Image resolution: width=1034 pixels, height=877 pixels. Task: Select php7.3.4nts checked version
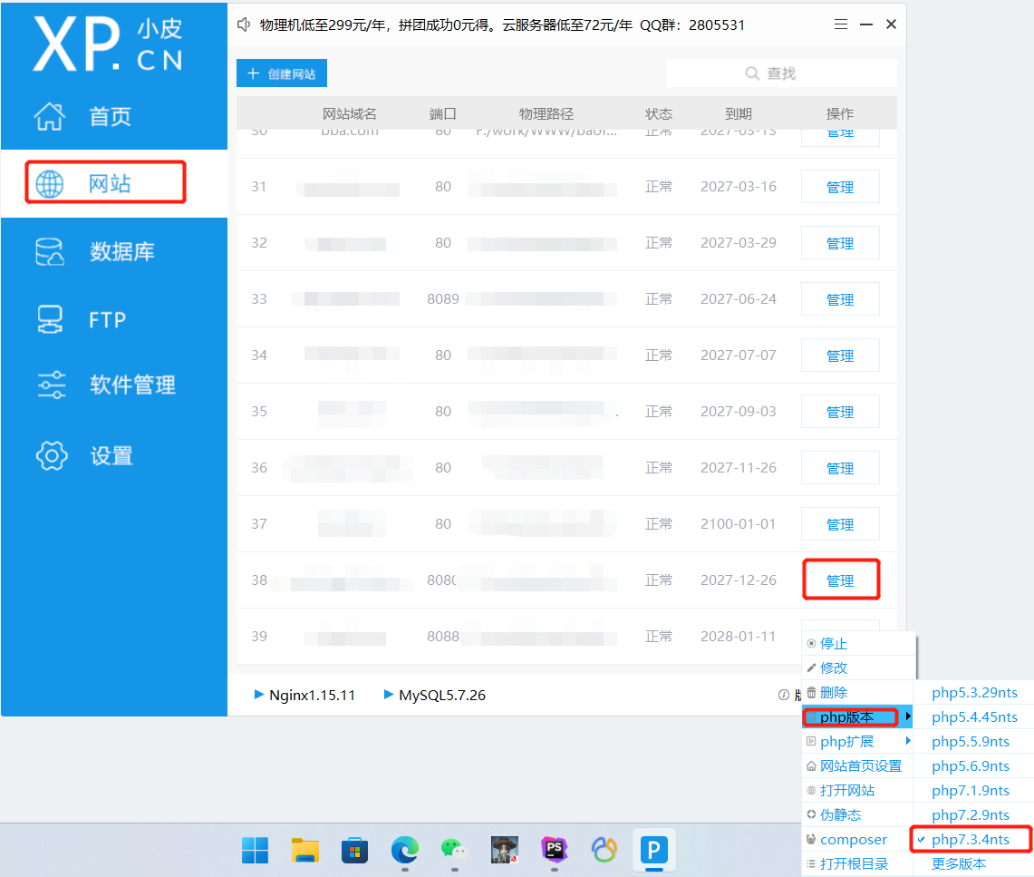coord(970,840)
